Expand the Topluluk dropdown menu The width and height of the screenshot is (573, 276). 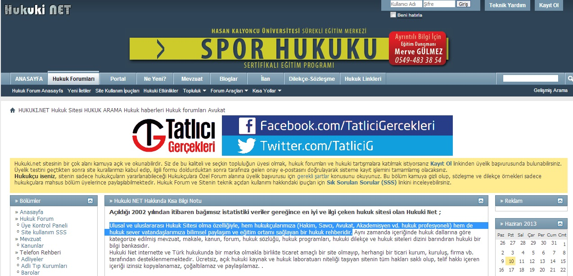pos(194,91)
